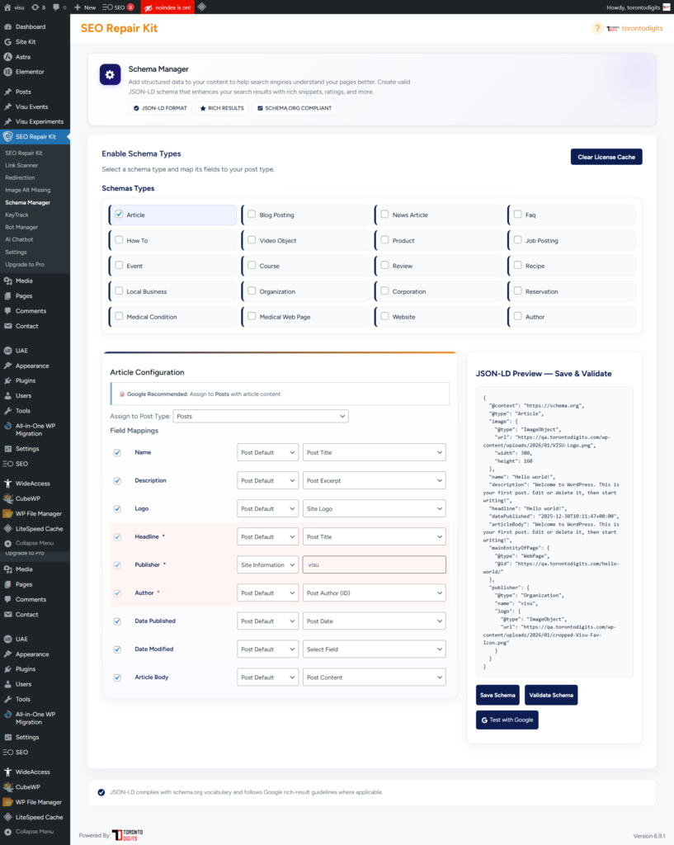Click the comments bubble in admin bar
The image size is (674, 845).
tap(55, 7)
